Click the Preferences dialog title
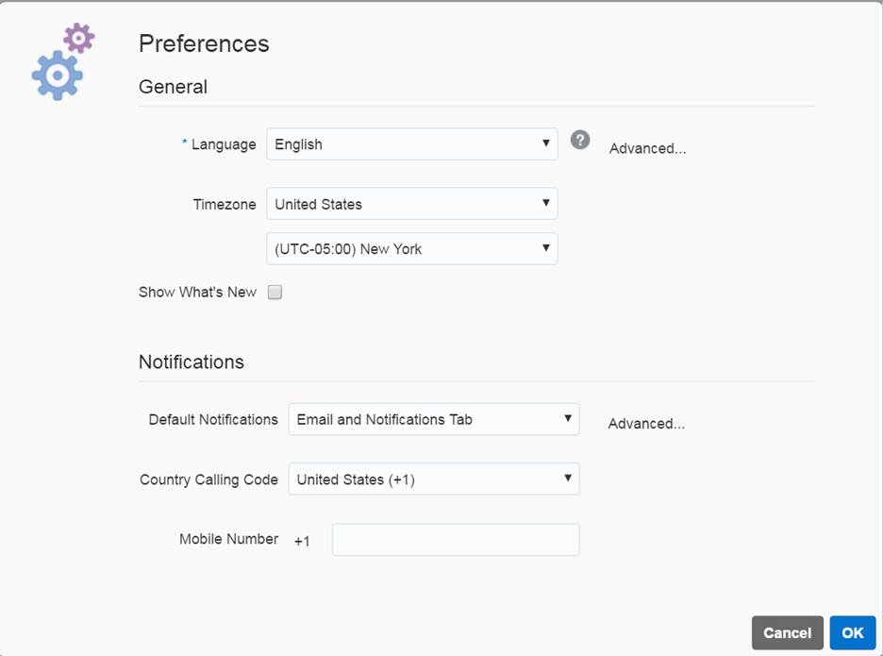Screen dimensions: 883x656 (204, 43)
